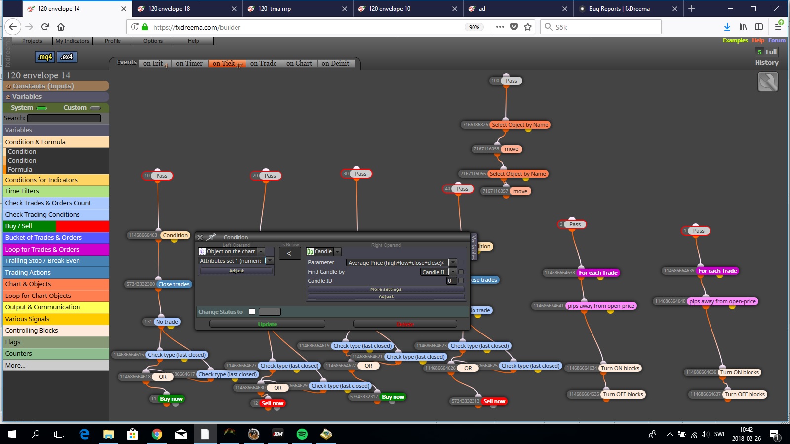Image resolution: width=790 pixels, height=444 pixels.
Task: Open the Windows Start menu
Action: tap(12, 434)
